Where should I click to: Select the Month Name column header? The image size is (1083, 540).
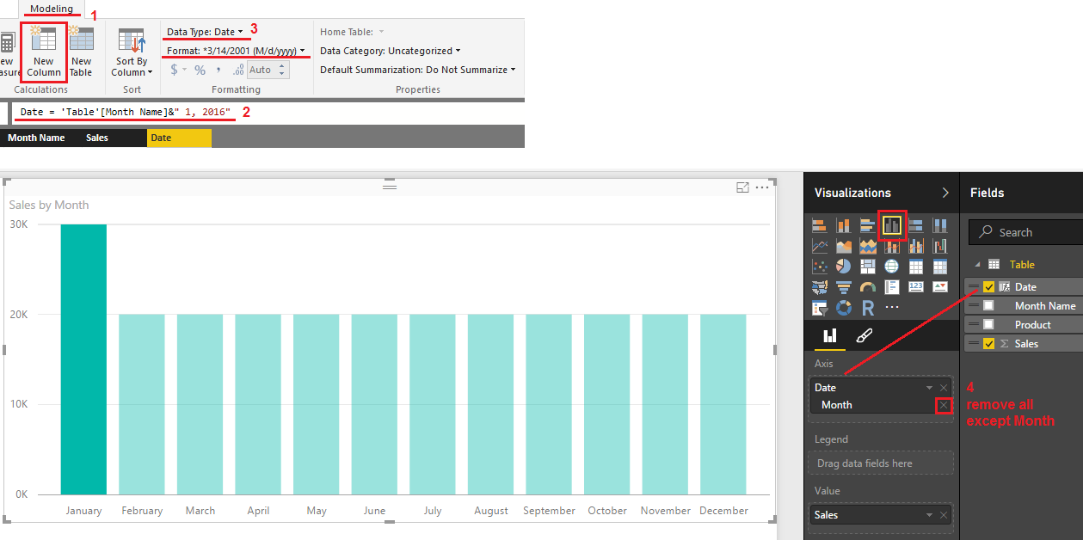pyautogui.click(x=36, y=138)
